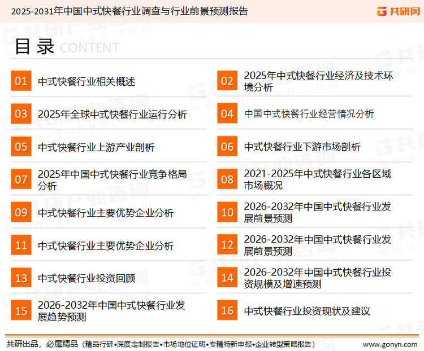The image size is (424, 351).
Task: Open the www.gonyn.com link in footer
Action: click(x=390, y=345)
